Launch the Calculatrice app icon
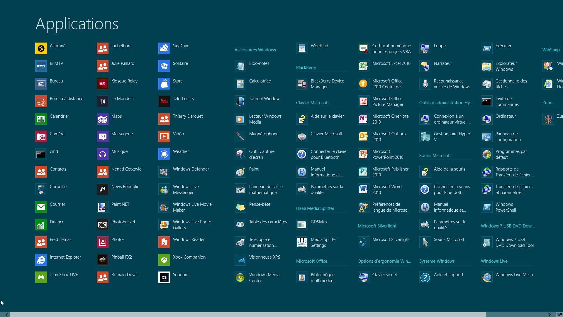This screenshot has width=563, height=317. click(x=240, y=84)
